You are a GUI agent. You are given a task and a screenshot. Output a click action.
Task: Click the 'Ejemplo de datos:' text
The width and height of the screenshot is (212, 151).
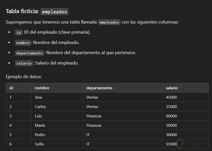[24, 77]
